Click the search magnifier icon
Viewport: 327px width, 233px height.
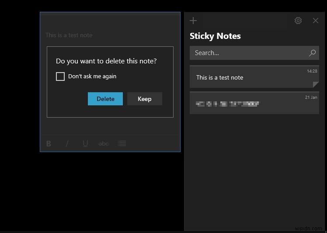point(312,53)
